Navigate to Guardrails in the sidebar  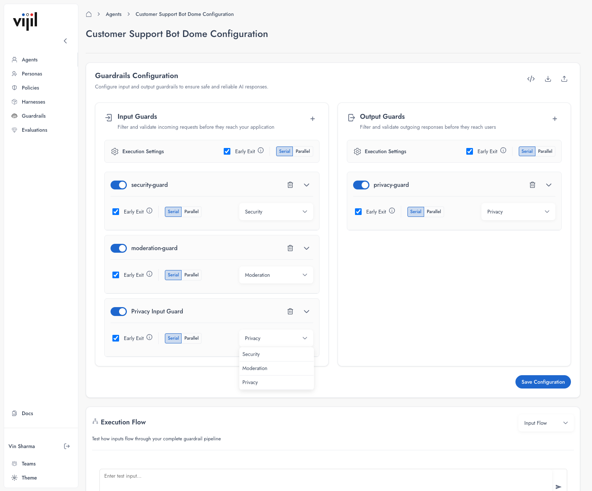click(x=34, y=116)
